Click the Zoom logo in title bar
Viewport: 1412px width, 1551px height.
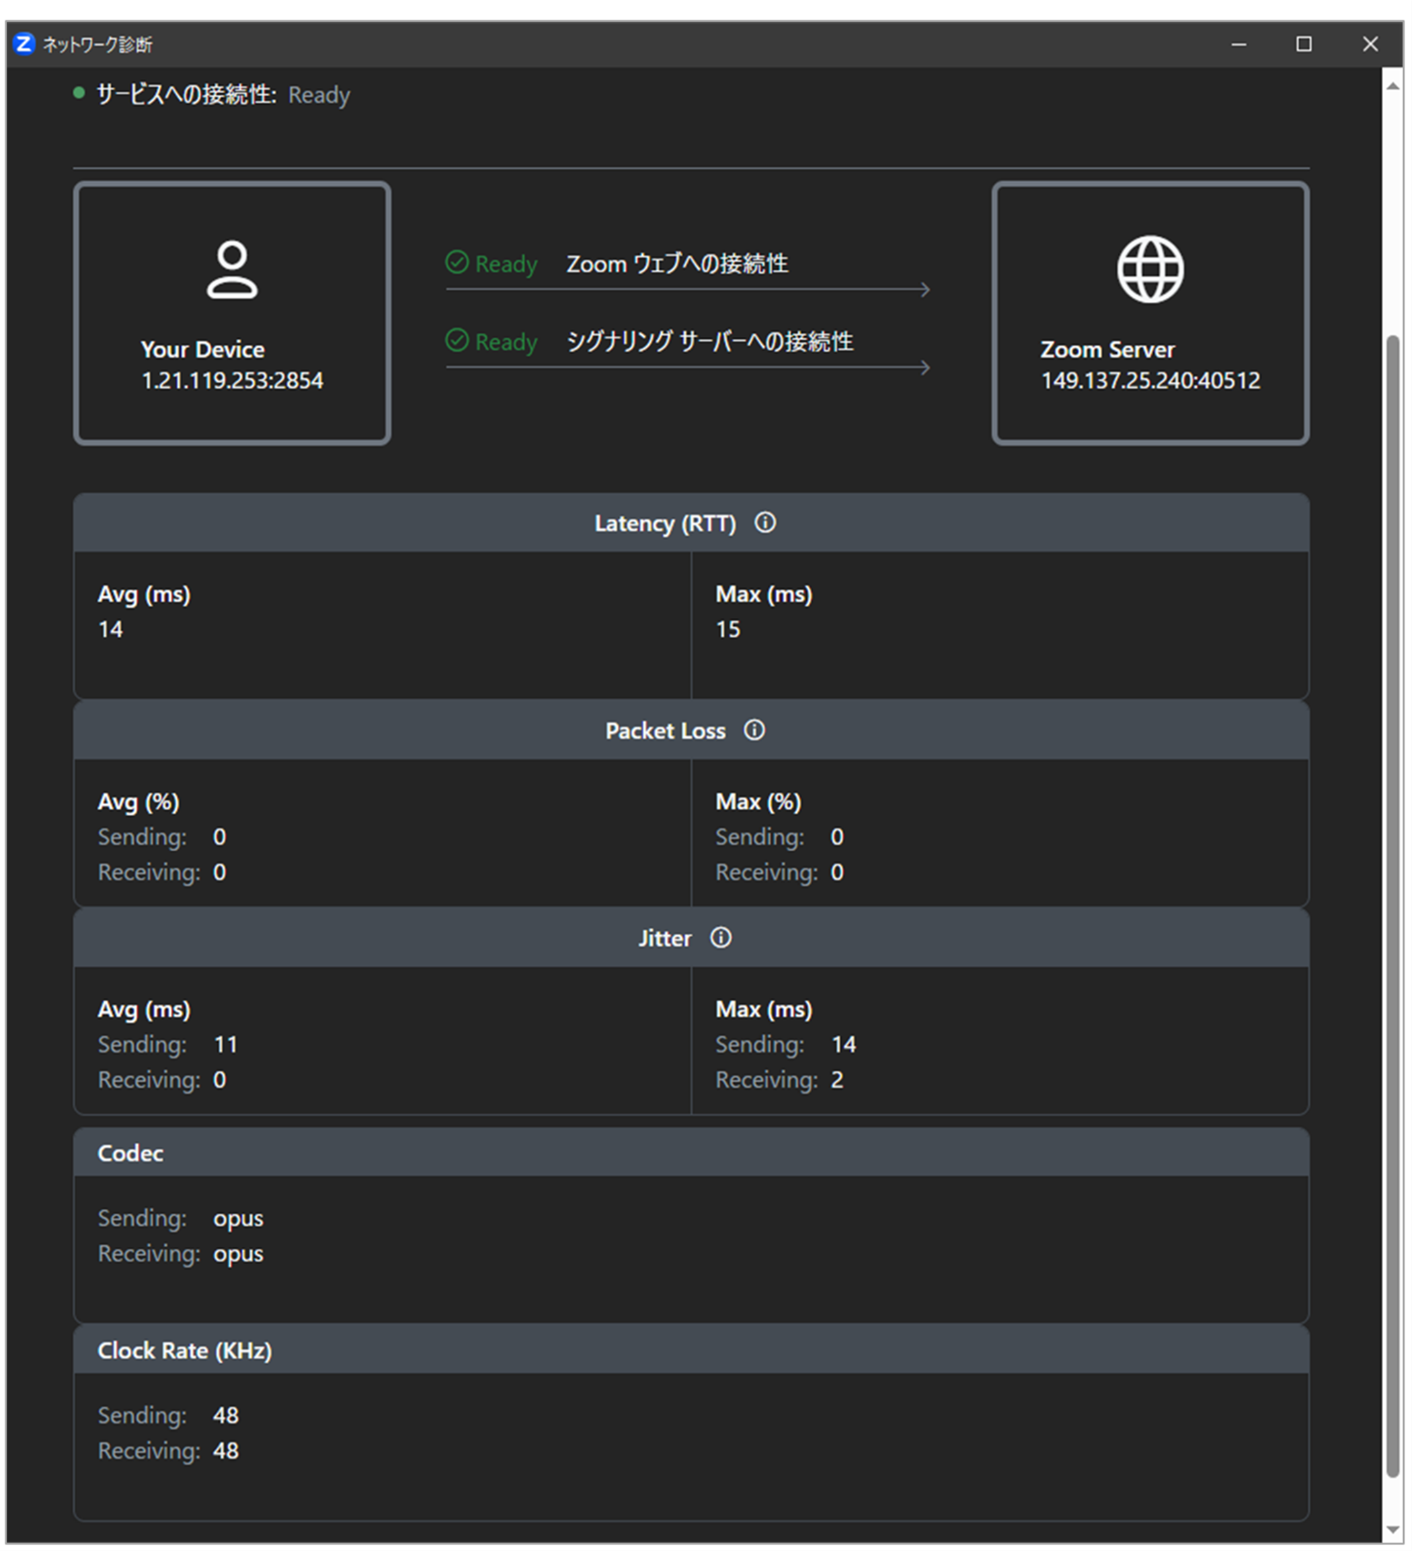click(24, 44)
